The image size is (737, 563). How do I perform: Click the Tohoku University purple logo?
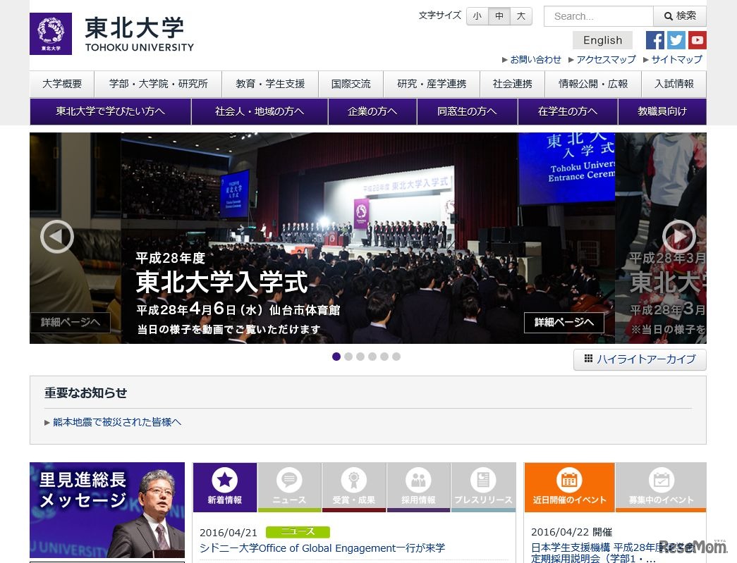coord(51,34)
